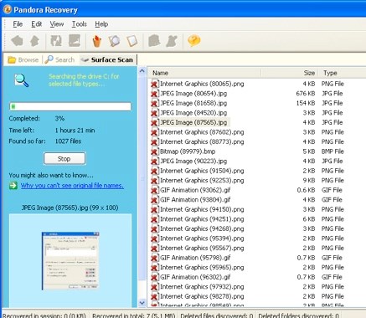Image resolution: width=366 pixels, height=318 pixels.
Task: Click the BMP File type cell
Action: coord(332,151)
